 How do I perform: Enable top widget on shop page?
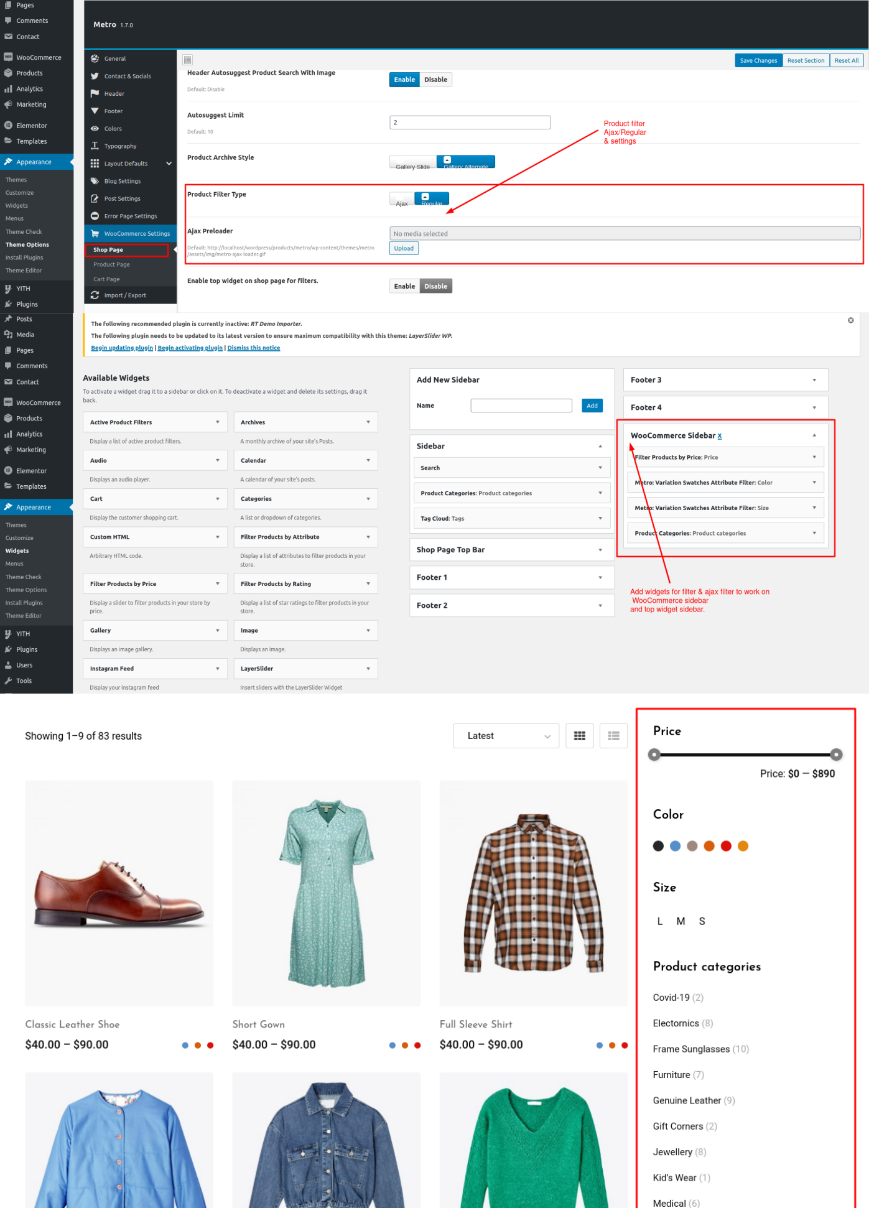(404, 286)
